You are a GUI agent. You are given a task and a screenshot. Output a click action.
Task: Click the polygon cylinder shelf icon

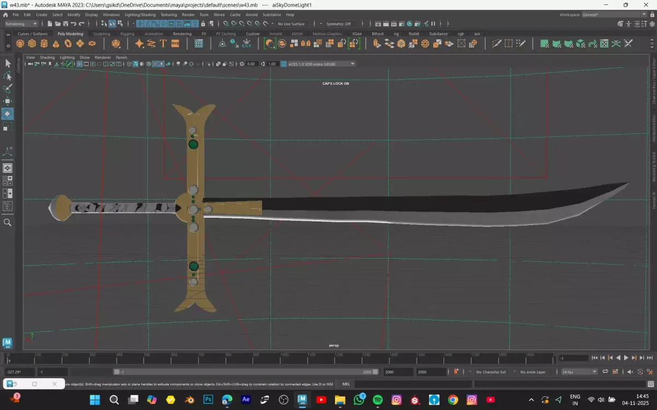coord(44,44)
